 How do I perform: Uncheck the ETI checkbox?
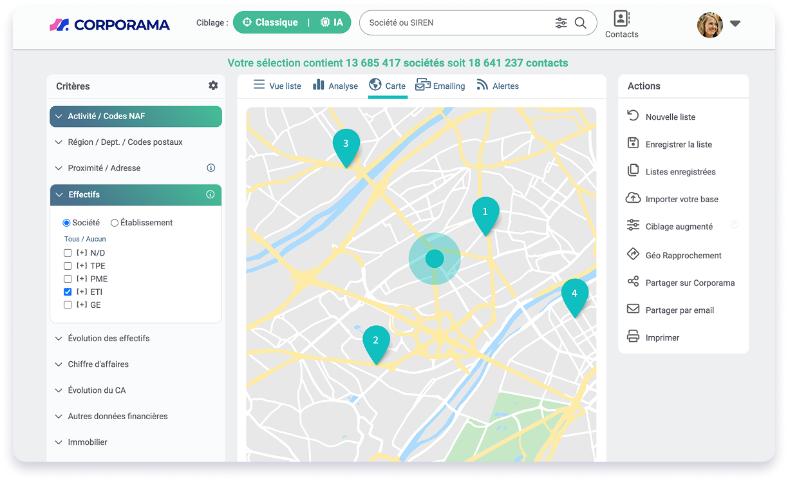68,292
